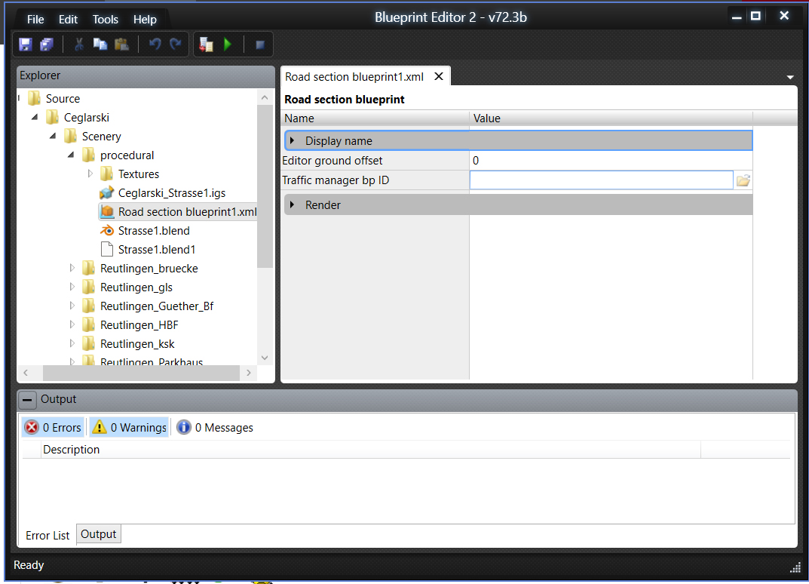The image size is (809, 584).
Task: Browse for Traffic manager bp ID
Action: [743, 180]
